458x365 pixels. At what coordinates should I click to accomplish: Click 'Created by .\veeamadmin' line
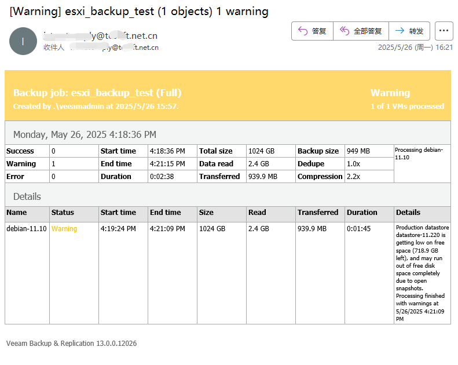96,106
